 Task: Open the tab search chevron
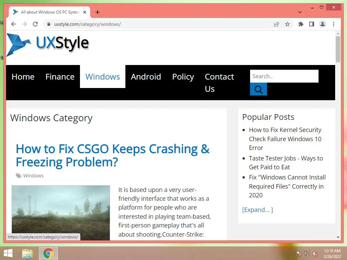click(x=300, y=12)
